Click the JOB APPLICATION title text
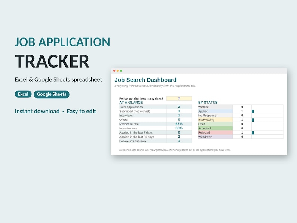 click(x=62, y=42)
